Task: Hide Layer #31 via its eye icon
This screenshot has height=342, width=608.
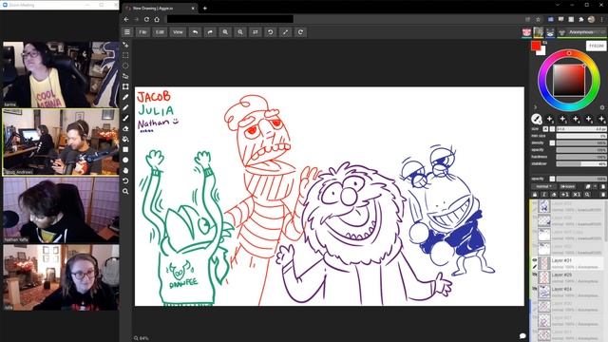Action: (x=535, y=260)
